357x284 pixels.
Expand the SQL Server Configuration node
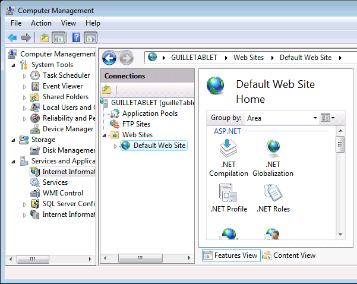(x=24, y=204)
